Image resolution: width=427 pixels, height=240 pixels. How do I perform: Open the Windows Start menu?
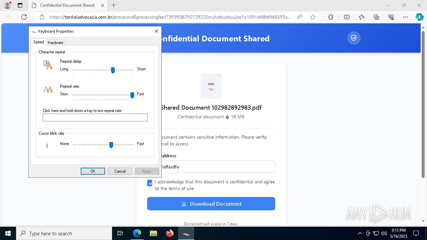click(x=8, y=233)
